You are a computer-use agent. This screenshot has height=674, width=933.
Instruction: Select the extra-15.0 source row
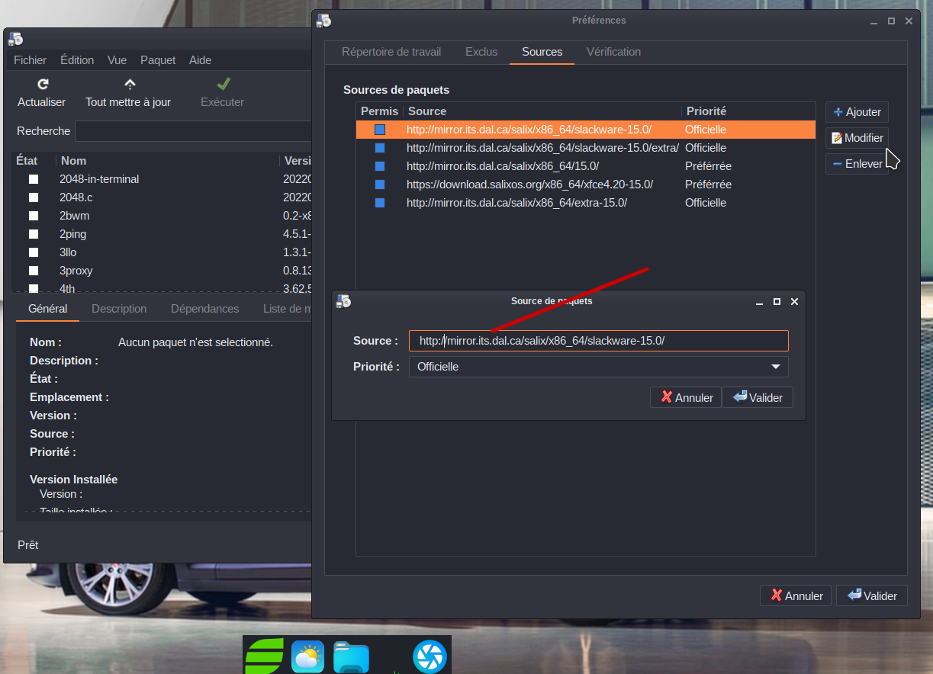[516, 203]
